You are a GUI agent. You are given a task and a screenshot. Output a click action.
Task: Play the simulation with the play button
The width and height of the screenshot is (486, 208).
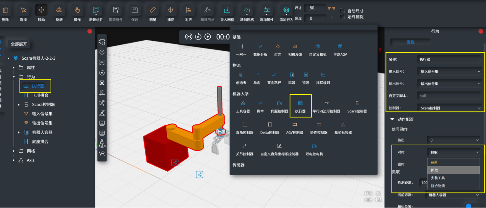[x=208, y=37]
